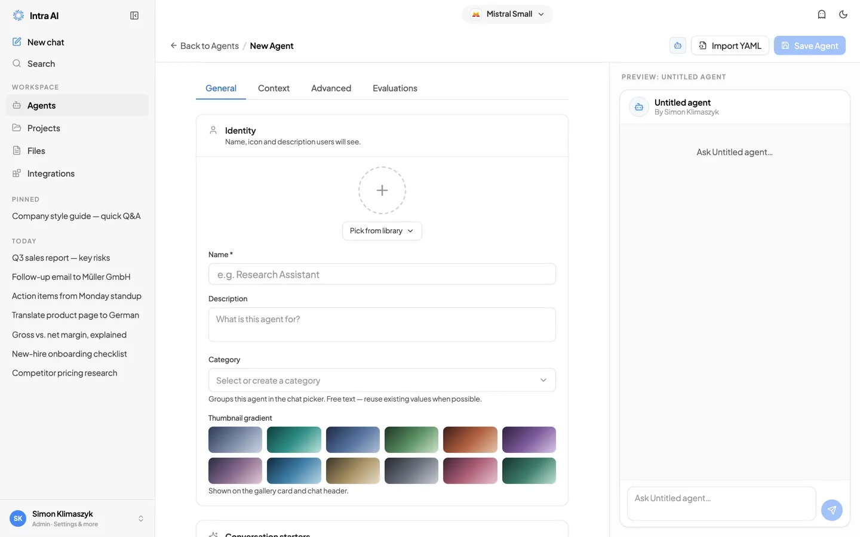Viewport: 860px width, 537px height.
Task: Open Search in the sidebar
Action: [x=77, y=64]
